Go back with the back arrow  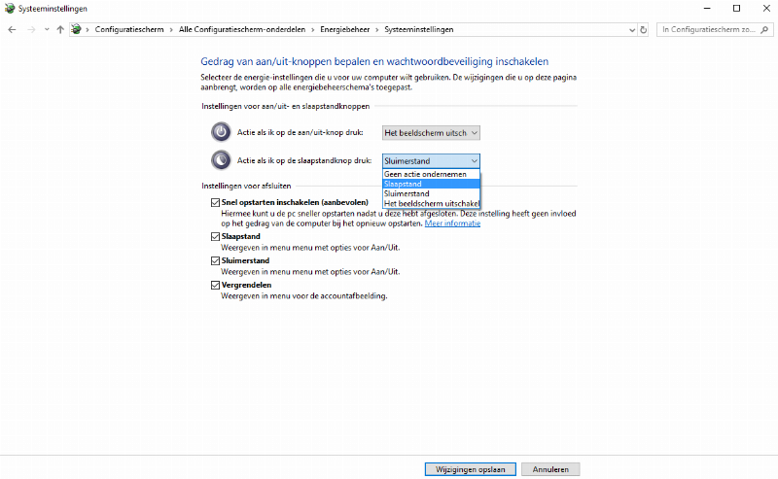tap(12, 30)
